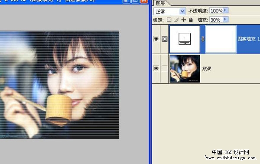Hide the 图案填充 1 layer with eye
260x164 pixels.
tap(156, 39)
